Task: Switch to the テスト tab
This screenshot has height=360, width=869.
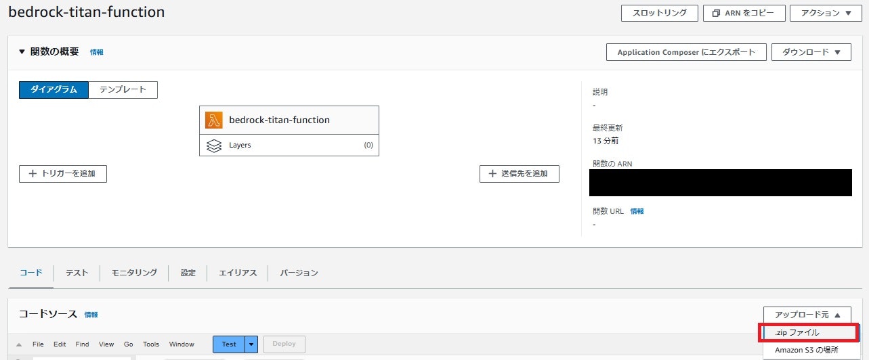Action: (x=77, y=273)
